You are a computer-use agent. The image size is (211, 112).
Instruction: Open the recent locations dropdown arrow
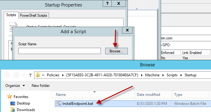click(x=23, y=75)
